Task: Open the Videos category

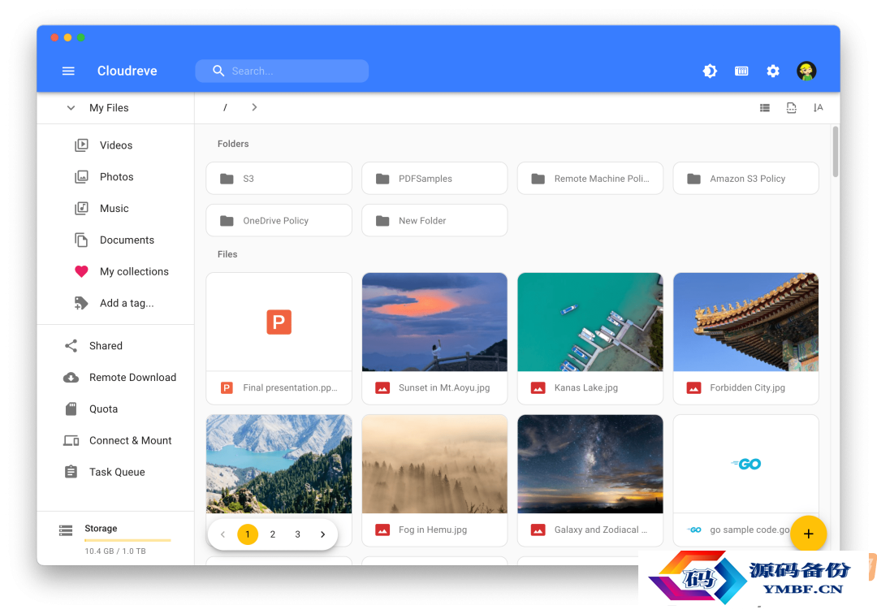Action: [116, 145]
